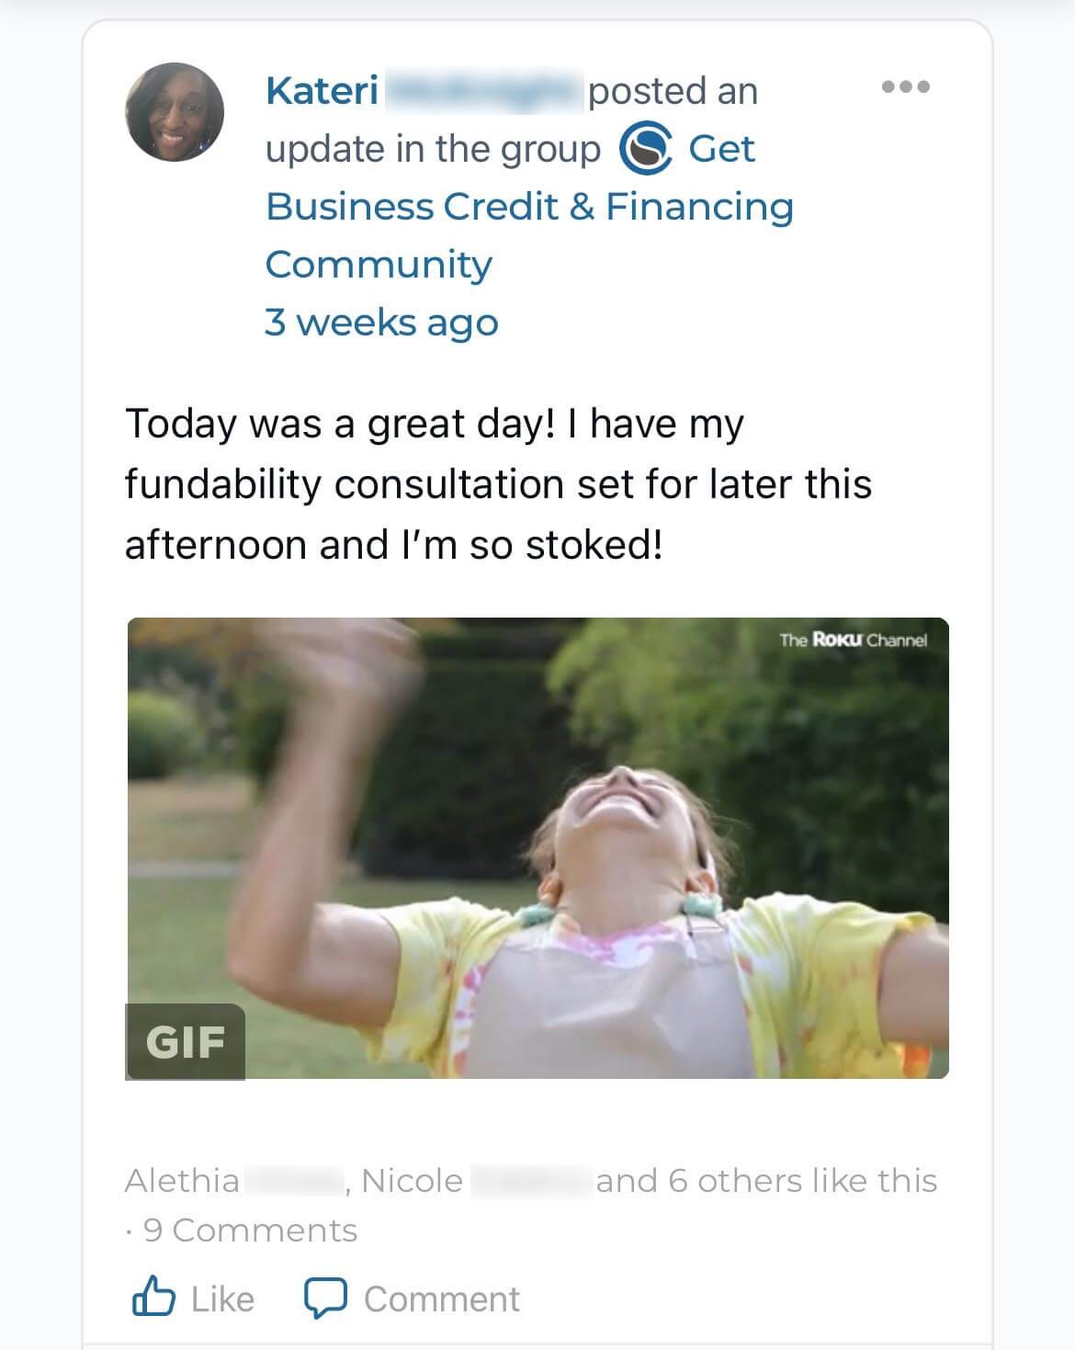Click the GIF badge on the image
The width and height of the screenshot is (1075, 1350).
185,1041
